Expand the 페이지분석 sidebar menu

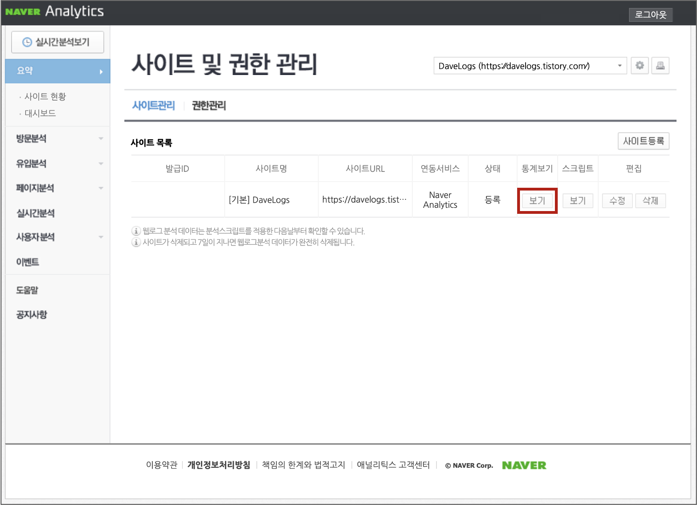pos(58,188)
